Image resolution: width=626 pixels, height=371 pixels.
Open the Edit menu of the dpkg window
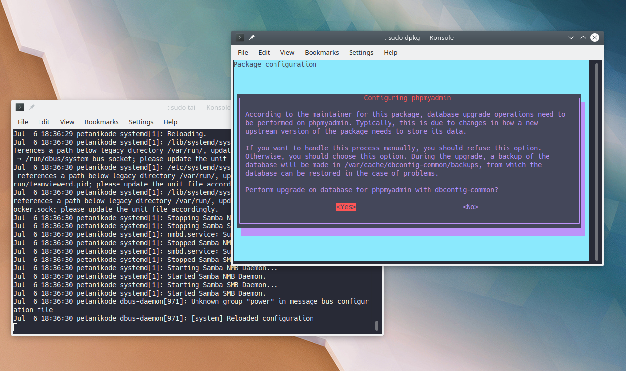[x=264, y=52]
